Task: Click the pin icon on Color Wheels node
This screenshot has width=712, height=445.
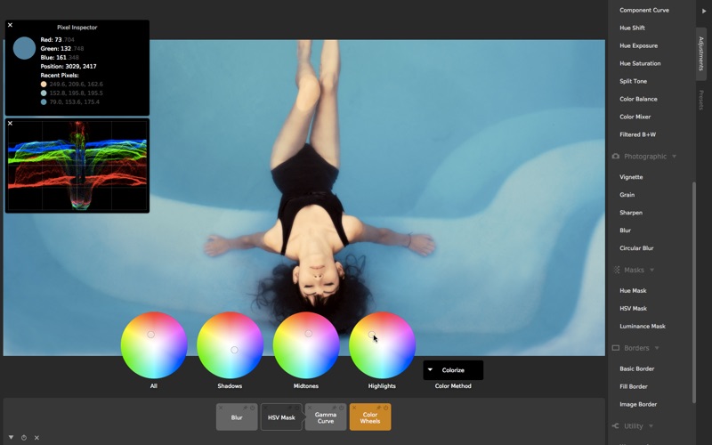Action: (378, 408)
